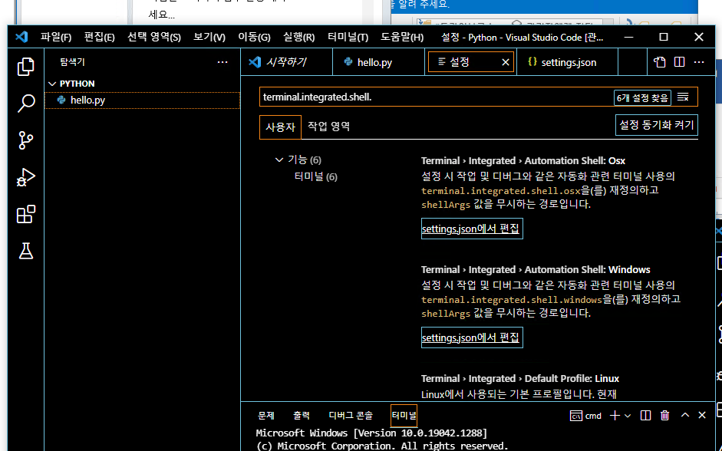Open the Explorer view in activity bar
Screen dimensions: 722x451
click(x=26, y=67)
